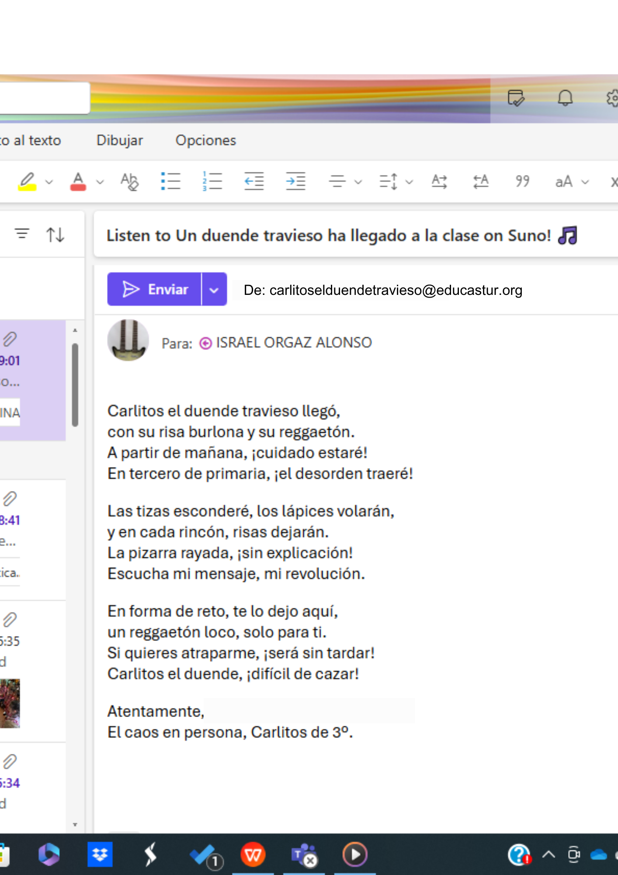This screenshot has height=875, width=618.
Task: Open the send options dropdown arrow
Action: [x=214, y=290]
